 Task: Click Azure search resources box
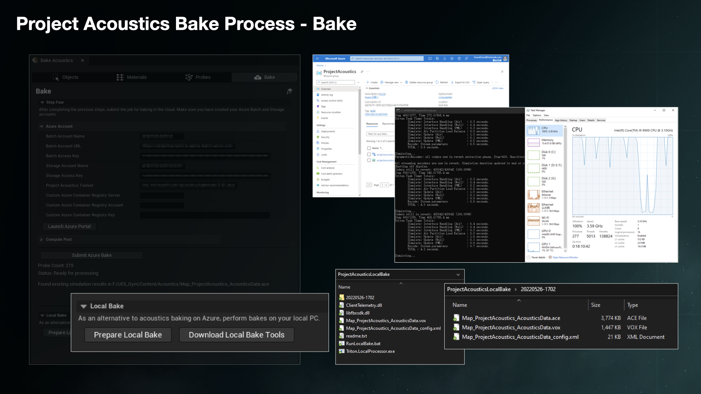coord(387,58)
